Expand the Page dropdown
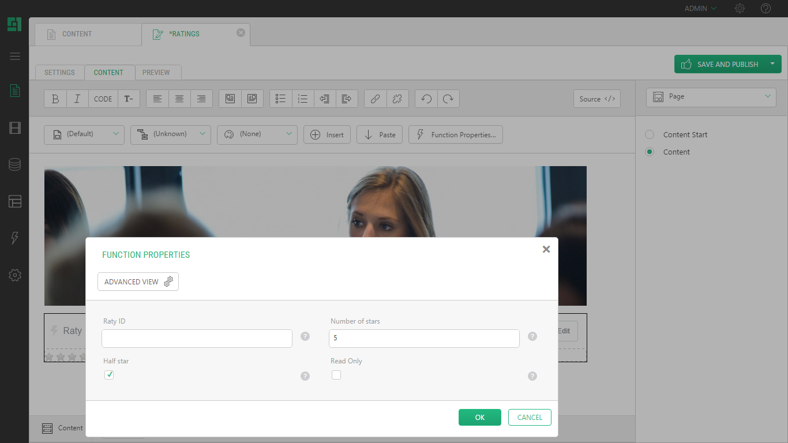This screenshot has height=443, width=788. [711, 97]
